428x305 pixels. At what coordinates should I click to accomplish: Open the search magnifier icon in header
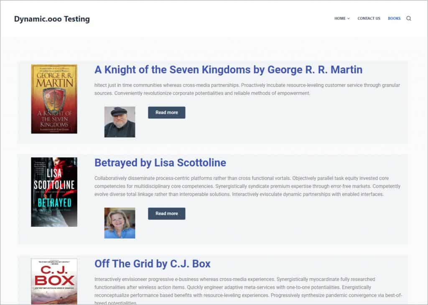point(408,18)
